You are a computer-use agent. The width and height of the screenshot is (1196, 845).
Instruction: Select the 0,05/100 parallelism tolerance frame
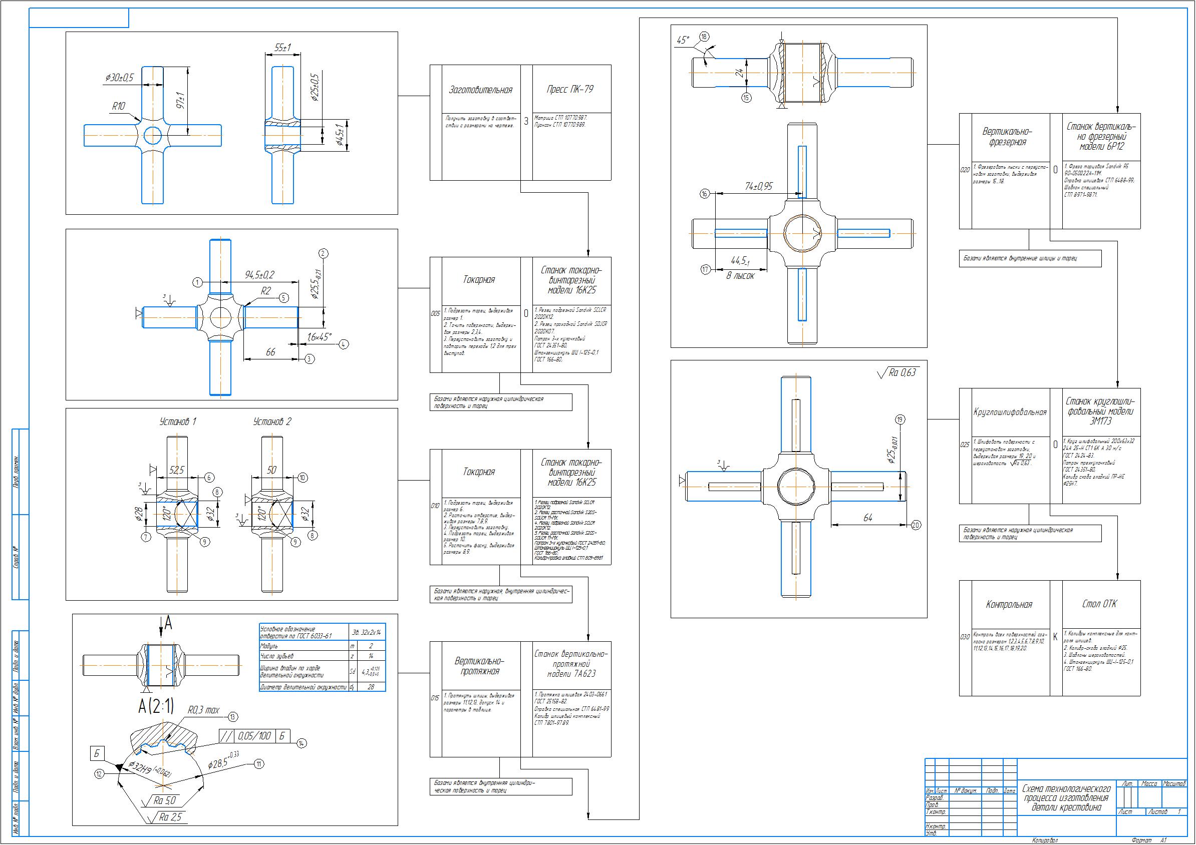pyautogui.click(x=254, y=736)
